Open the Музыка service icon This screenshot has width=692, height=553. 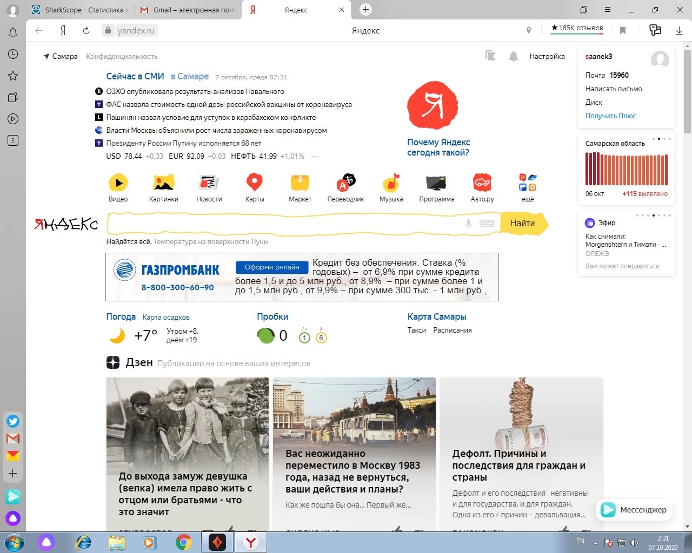click(391, 183)
